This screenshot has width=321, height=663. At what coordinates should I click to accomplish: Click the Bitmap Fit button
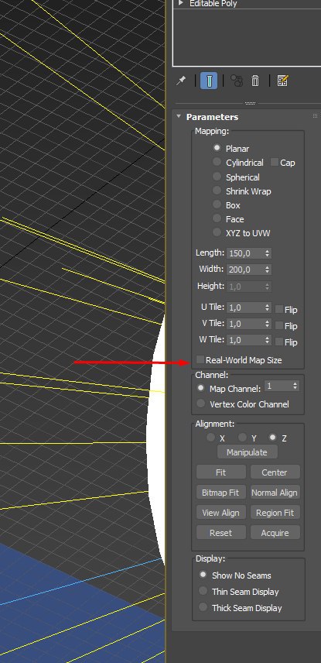(x=221, y=493)
